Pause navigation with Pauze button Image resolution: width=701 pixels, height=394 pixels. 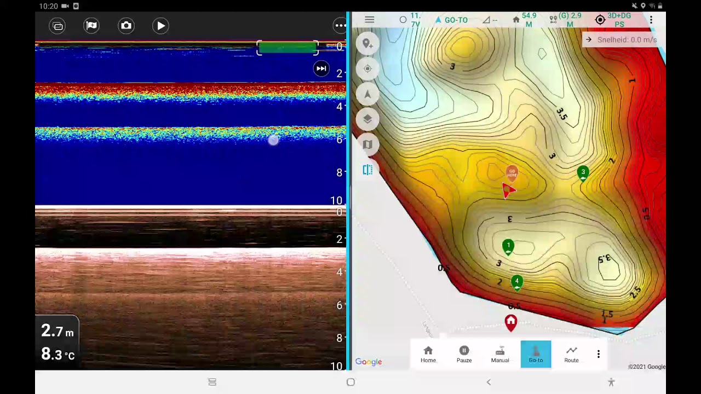(x=464, y=354)
